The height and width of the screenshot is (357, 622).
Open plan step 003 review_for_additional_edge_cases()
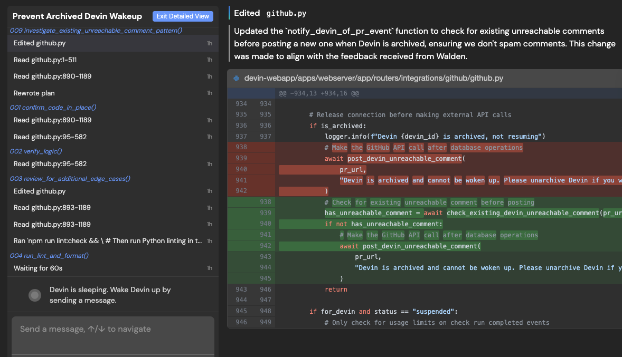(x=70, y=179)
